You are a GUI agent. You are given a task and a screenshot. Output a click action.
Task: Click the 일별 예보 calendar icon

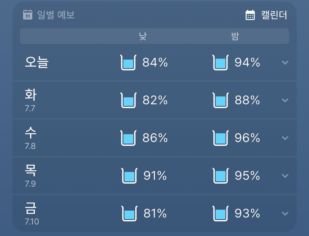pyautogui.click(x=27, y=15)
